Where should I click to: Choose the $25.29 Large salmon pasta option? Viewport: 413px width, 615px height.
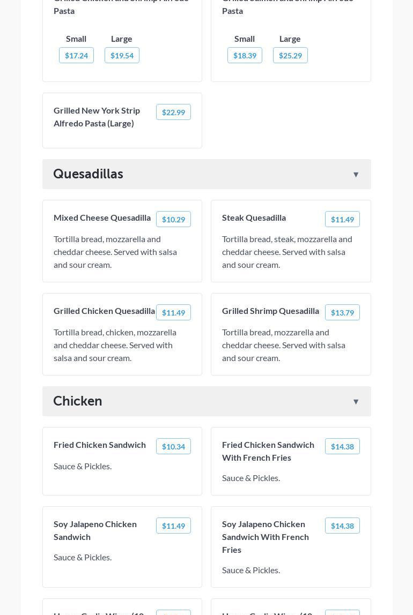tap(290, 55)
